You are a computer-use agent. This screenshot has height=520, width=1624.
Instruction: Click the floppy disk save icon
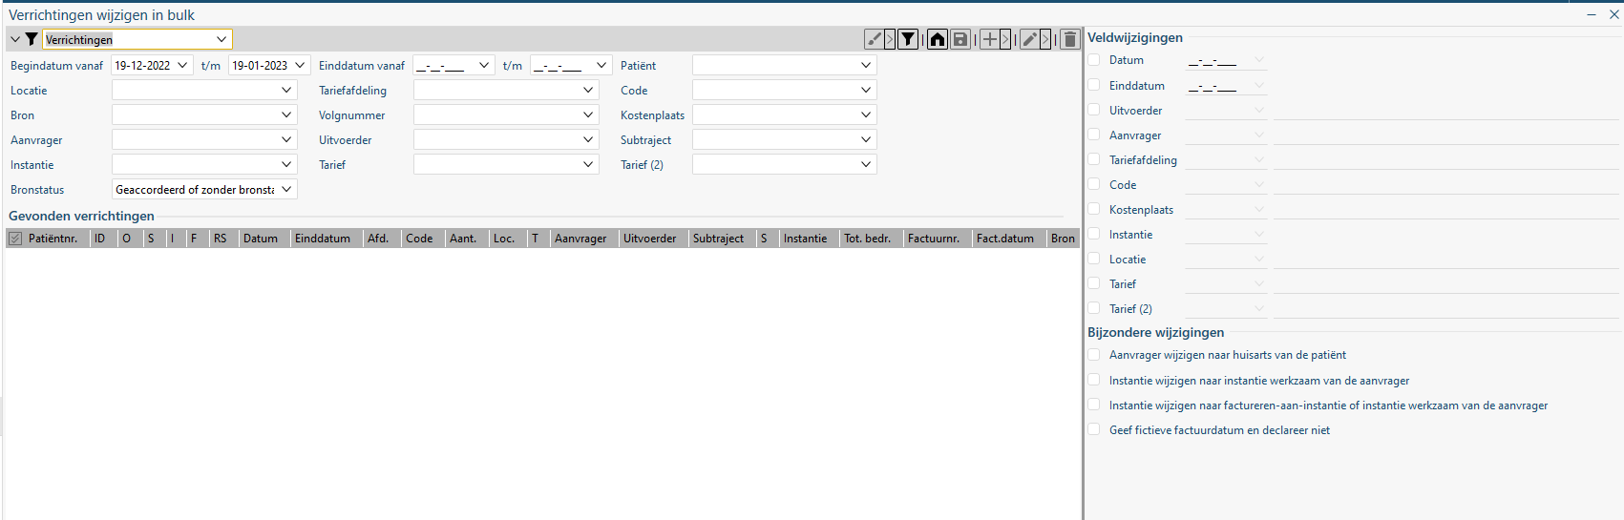[x=960, y=39]
